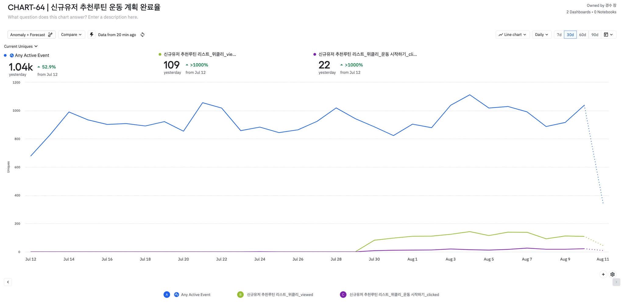Click the Any Active Event legend icon
The width and height of the screenshot is (624, 304).
[x=176, y=295]
